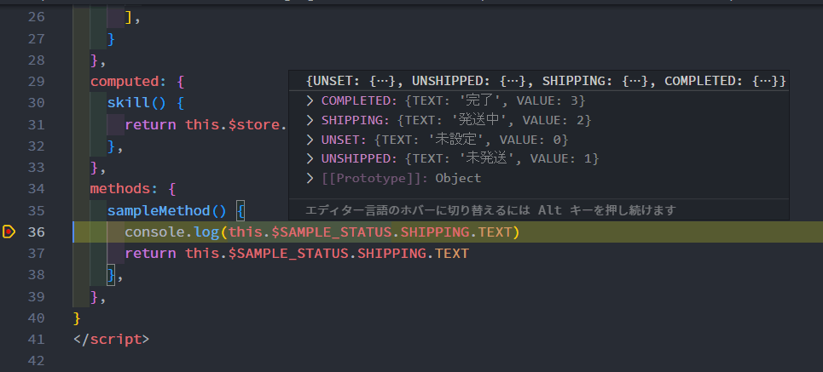Click line number 29 in the gutter
The width and height of the screenshot is (823, 372).
pos(36,82)
